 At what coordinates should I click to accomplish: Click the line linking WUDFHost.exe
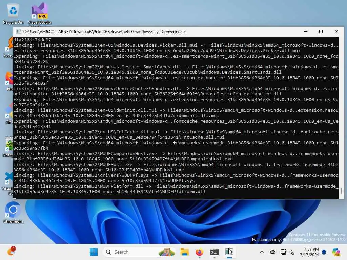tap(176, 167)
